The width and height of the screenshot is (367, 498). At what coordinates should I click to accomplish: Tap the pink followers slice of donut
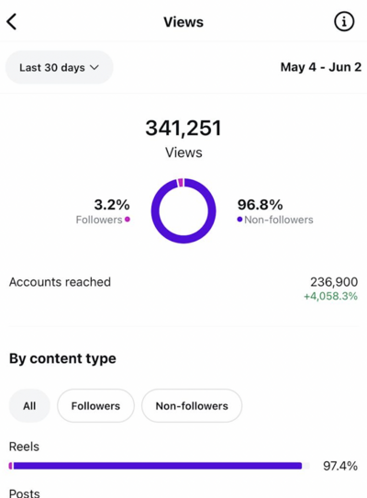point(181,183)
